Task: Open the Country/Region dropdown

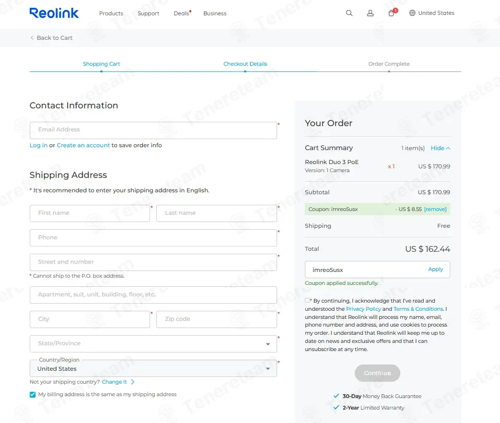Action: point(153,368)
